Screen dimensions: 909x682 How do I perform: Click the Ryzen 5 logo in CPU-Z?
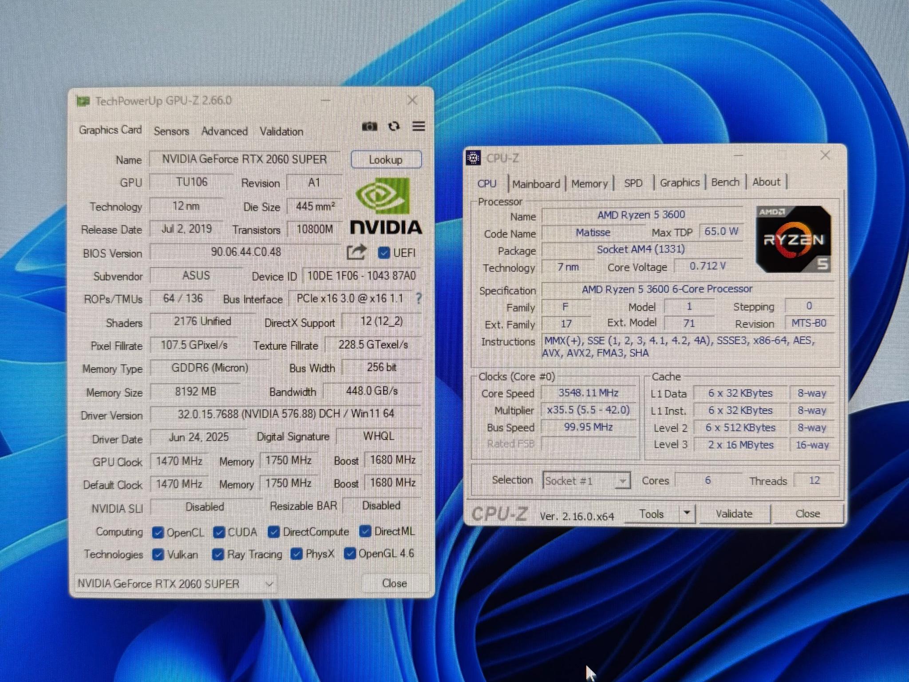(x=793, y=239)
